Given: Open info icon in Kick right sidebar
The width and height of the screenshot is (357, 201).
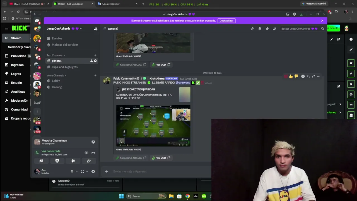Looking at the screenshot, I should click(x=351, y=39).
